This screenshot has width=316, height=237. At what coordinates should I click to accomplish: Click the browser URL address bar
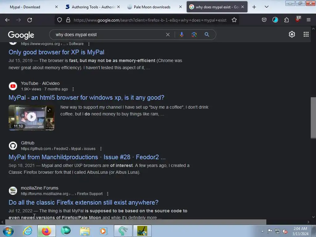tap(150, 20)
